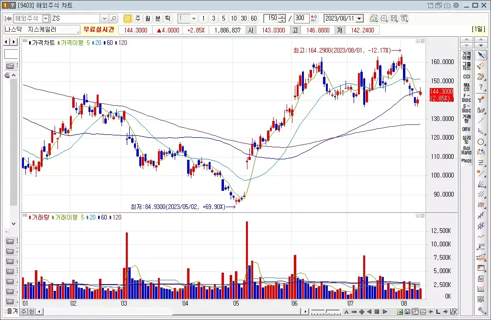
Task: Export chart data to Excel
Action: click(x=400, y=311)
